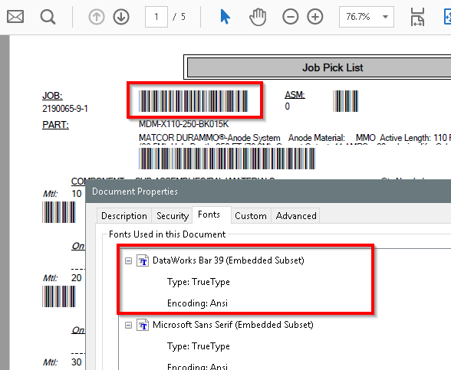
Task: Click 'Encoding: Ansi' under DataWorks Bar 39
Action: pyautogui.click(x=197, y=303)
